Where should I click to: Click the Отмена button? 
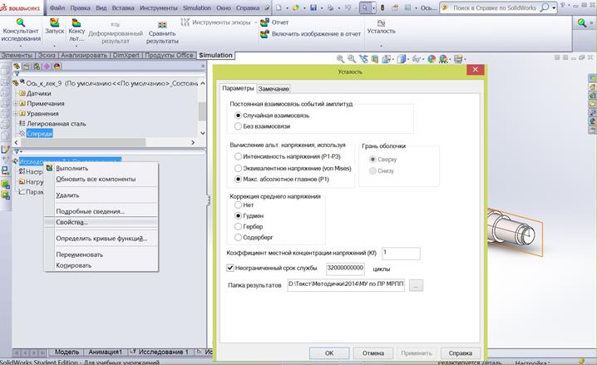click(373, 353)
